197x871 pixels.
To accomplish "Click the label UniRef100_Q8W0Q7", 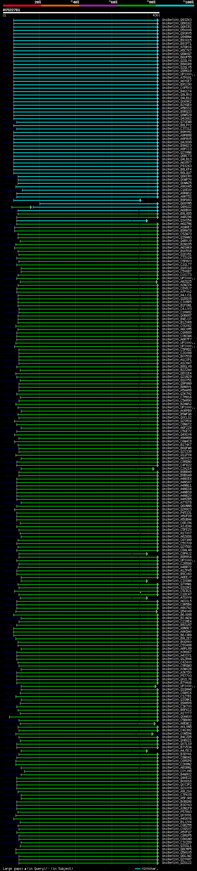I will [177, 54].
